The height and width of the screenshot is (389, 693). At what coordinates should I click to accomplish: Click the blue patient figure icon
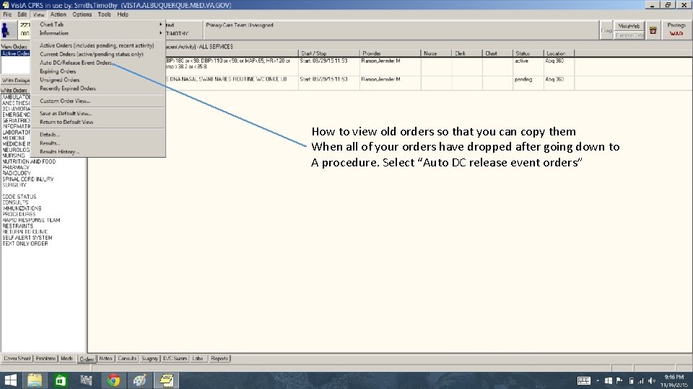pyautogui.click(x=5, y=30)
